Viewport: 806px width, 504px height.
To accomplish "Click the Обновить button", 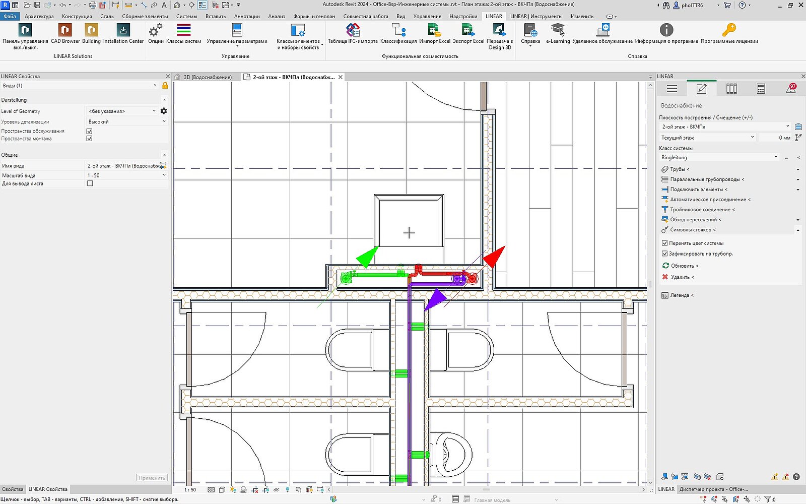I will (x=682, y=266).
